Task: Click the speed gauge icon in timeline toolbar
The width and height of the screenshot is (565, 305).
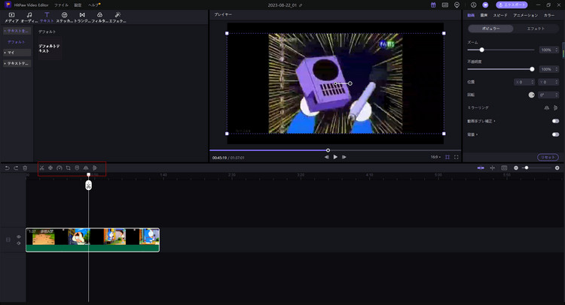Action: 60,168
